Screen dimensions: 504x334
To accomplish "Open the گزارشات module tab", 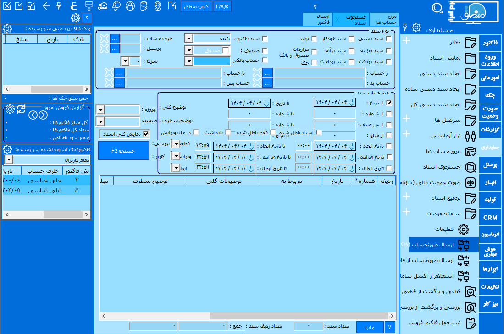I will (490, 129).
